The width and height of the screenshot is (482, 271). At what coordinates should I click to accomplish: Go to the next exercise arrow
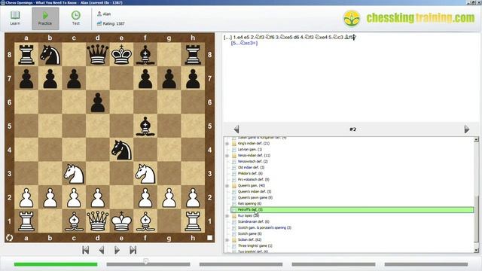pyautogui.click(x=467, y=129)
